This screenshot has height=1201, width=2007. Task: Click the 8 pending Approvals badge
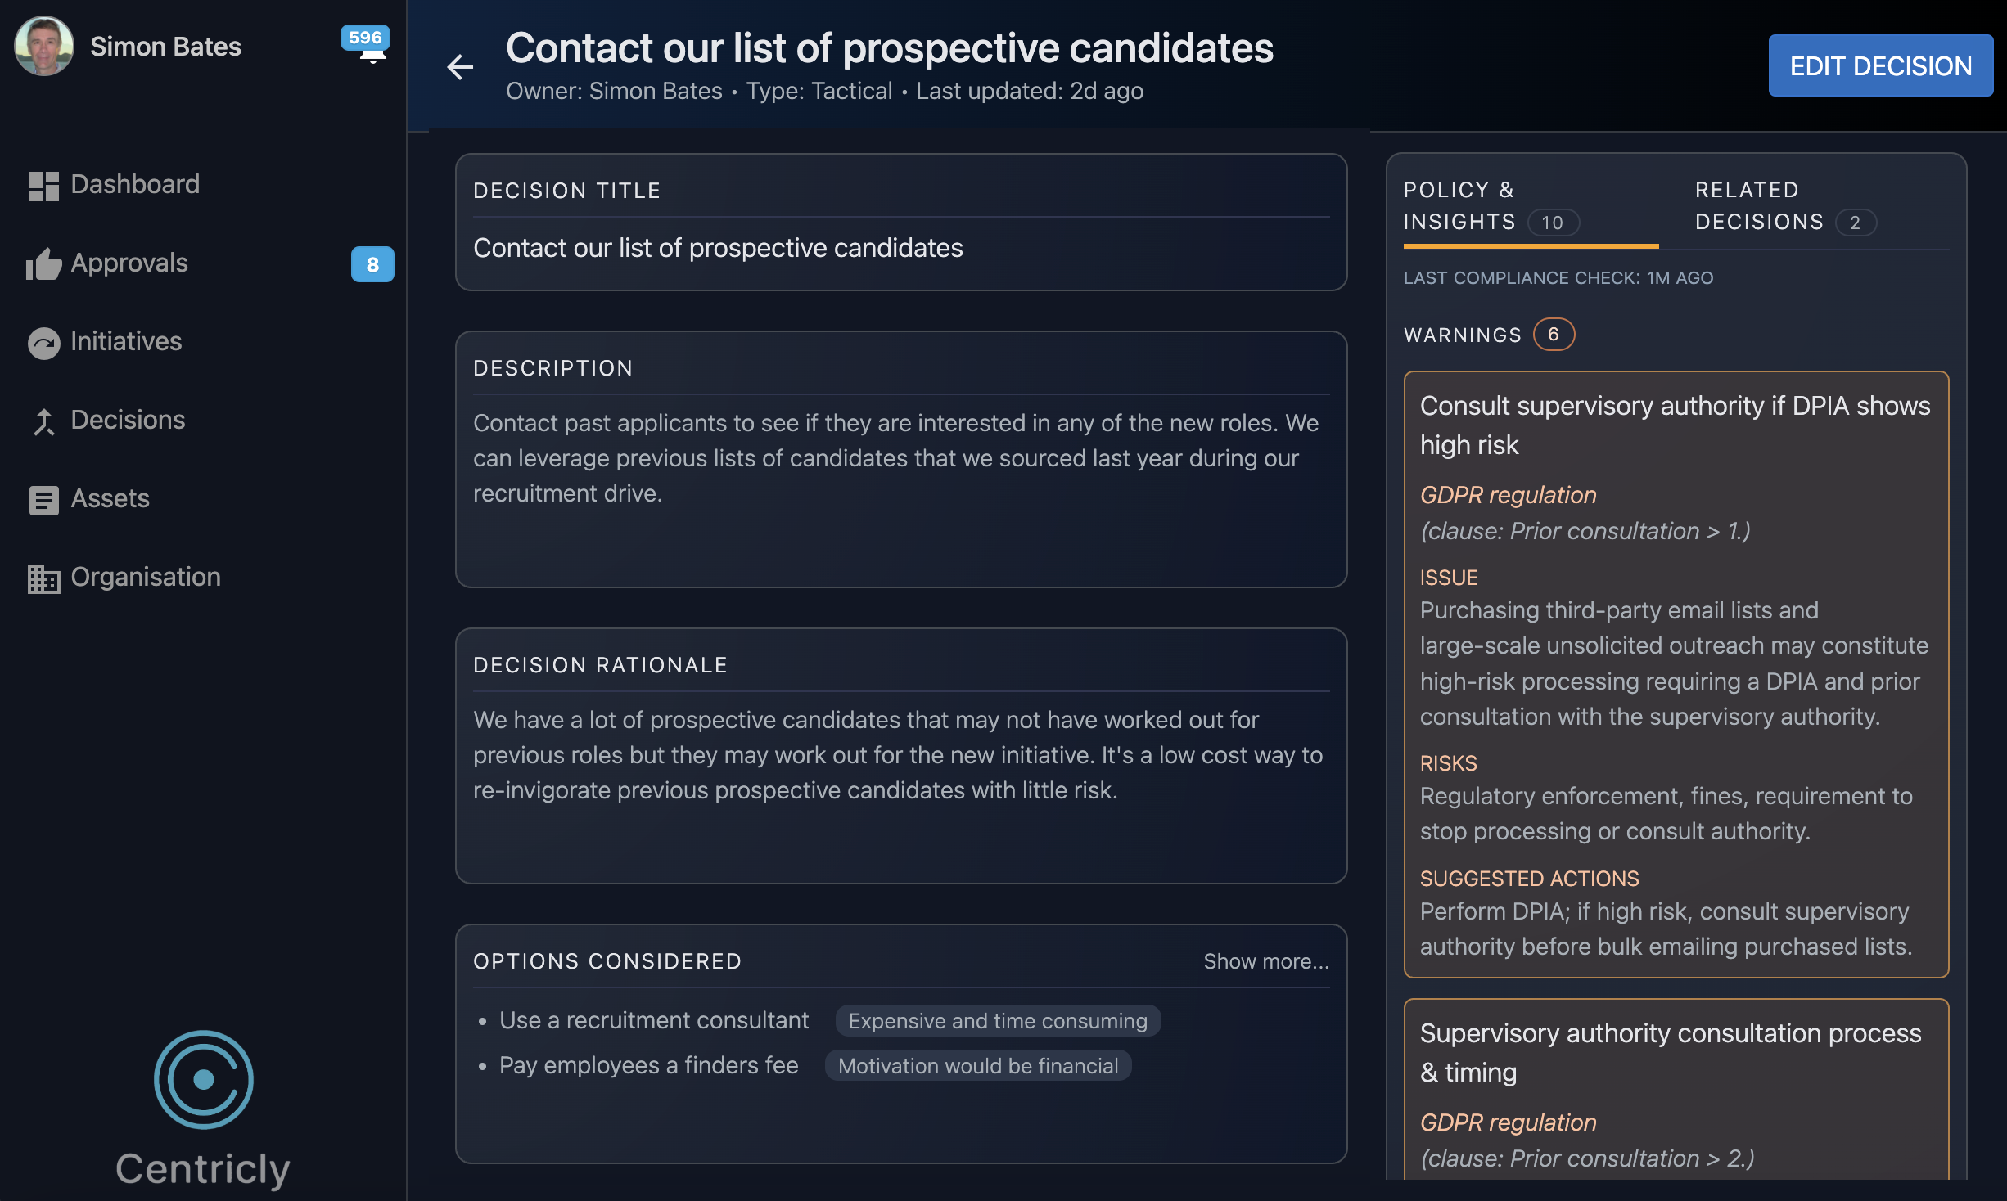[372, 263]
